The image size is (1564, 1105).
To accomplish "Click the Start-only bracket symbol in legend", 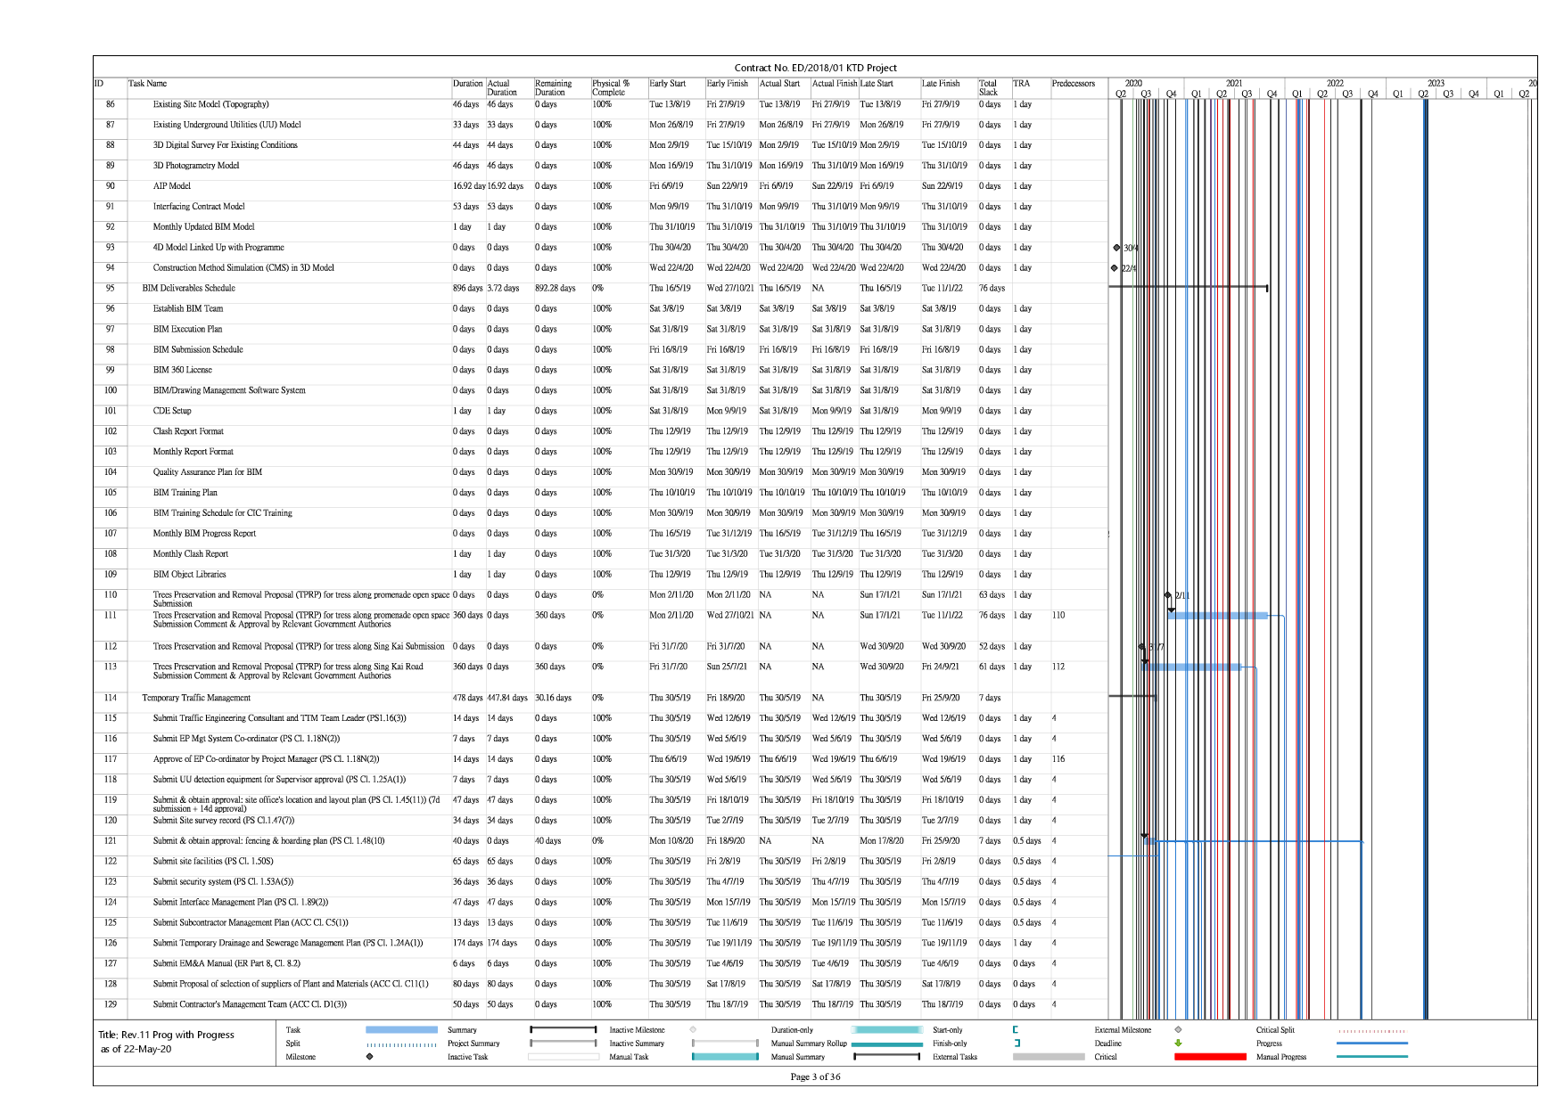I will [1016, 1030].
